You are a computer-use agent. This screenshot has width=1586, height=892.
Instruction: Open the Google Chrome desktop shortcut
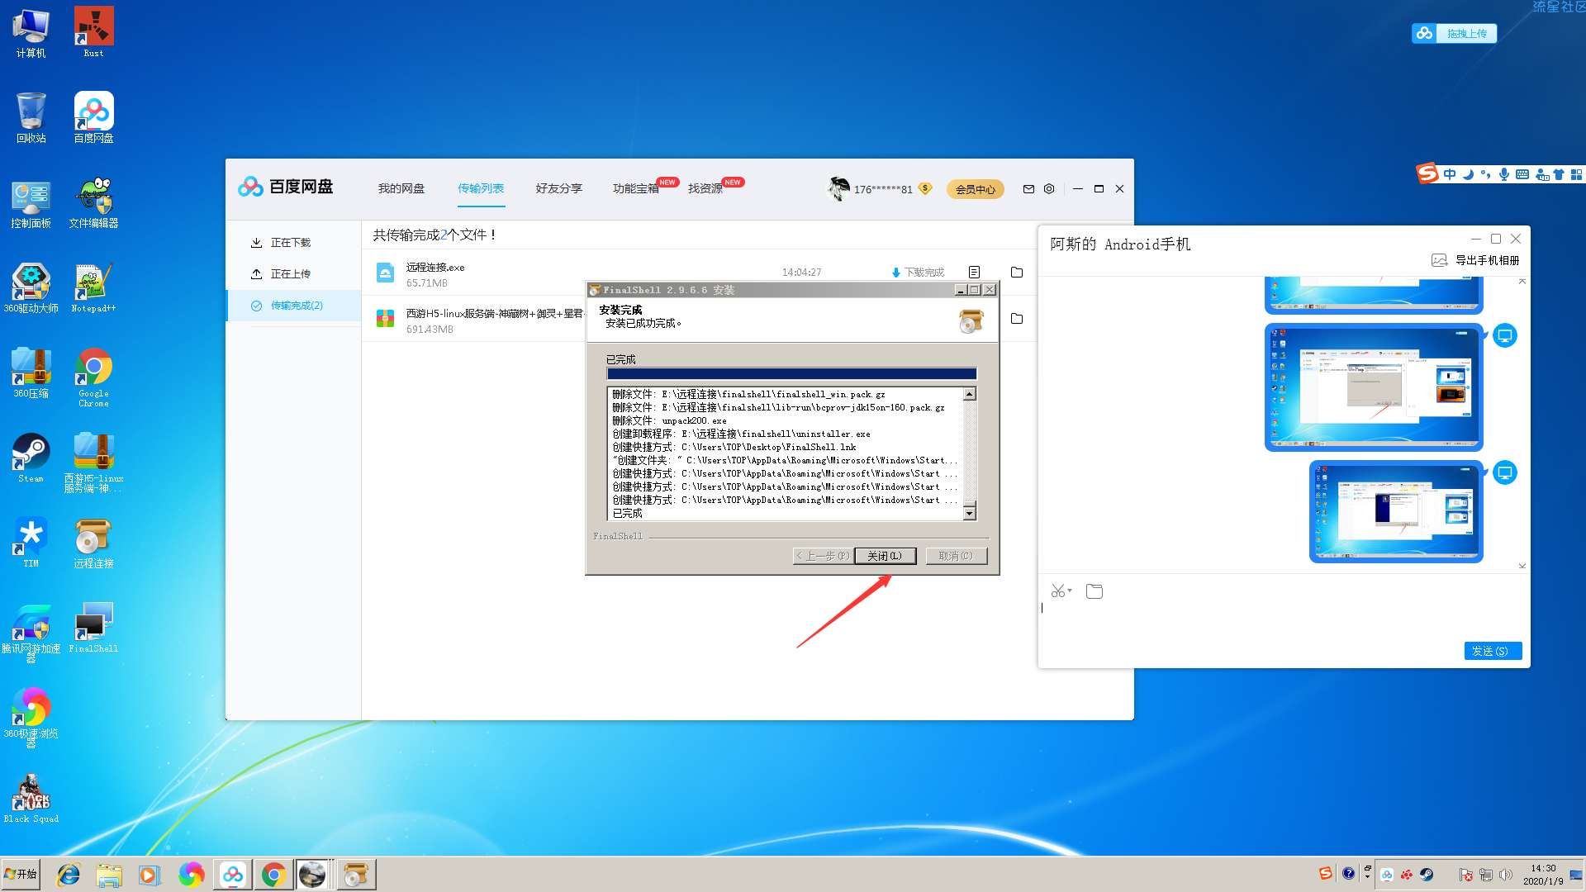[93, 377]
